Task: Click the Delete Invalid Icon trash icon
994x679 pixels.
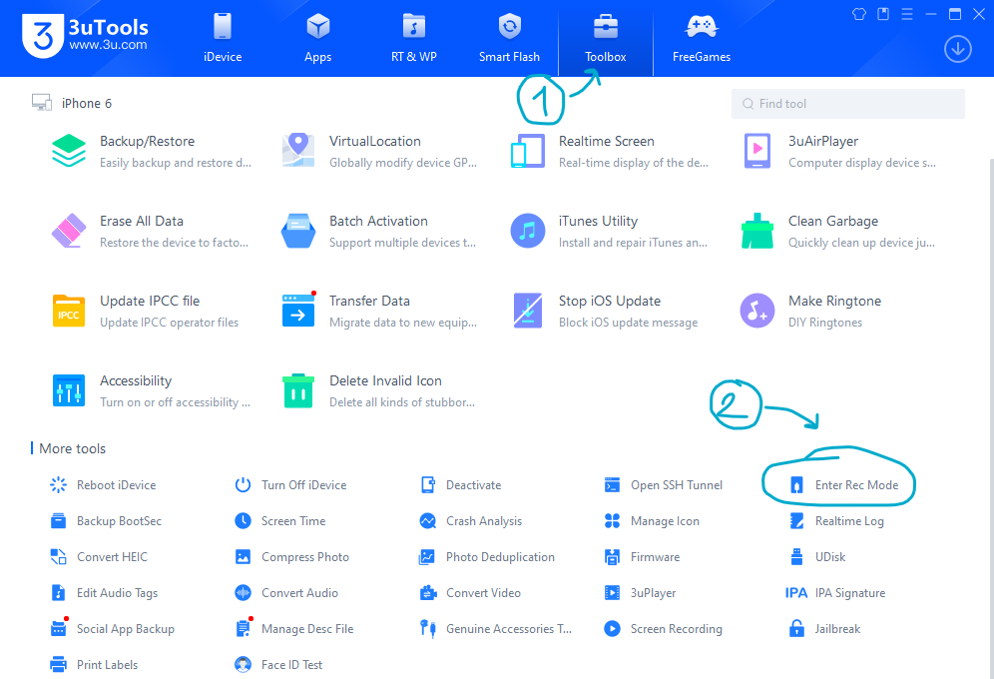Action: [298, 390]
